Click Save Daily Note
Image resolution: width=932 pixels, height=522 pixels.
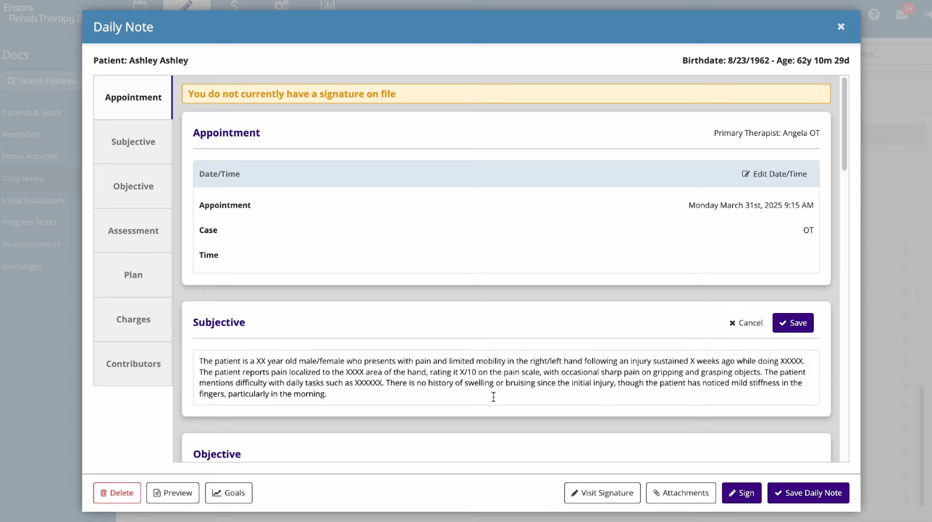click(807, 493)
